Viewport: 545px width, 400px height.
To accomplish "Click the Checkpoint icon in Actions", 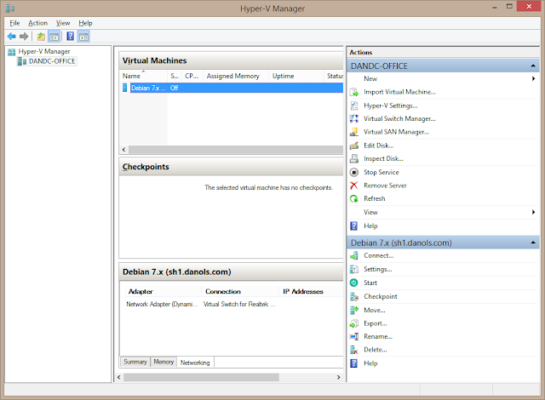I will [x=354, y=296].
